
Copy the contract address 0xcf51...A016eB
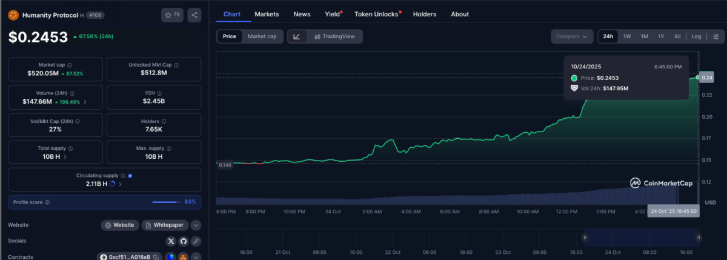[x=156, y=257]
